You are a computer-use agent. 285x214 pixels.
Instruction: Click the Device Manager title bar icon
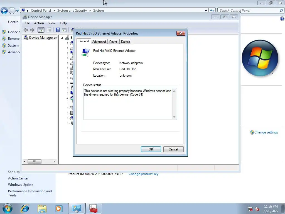[25, 17]
